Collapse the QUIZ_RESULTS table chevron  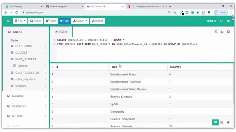pos(45,59)
